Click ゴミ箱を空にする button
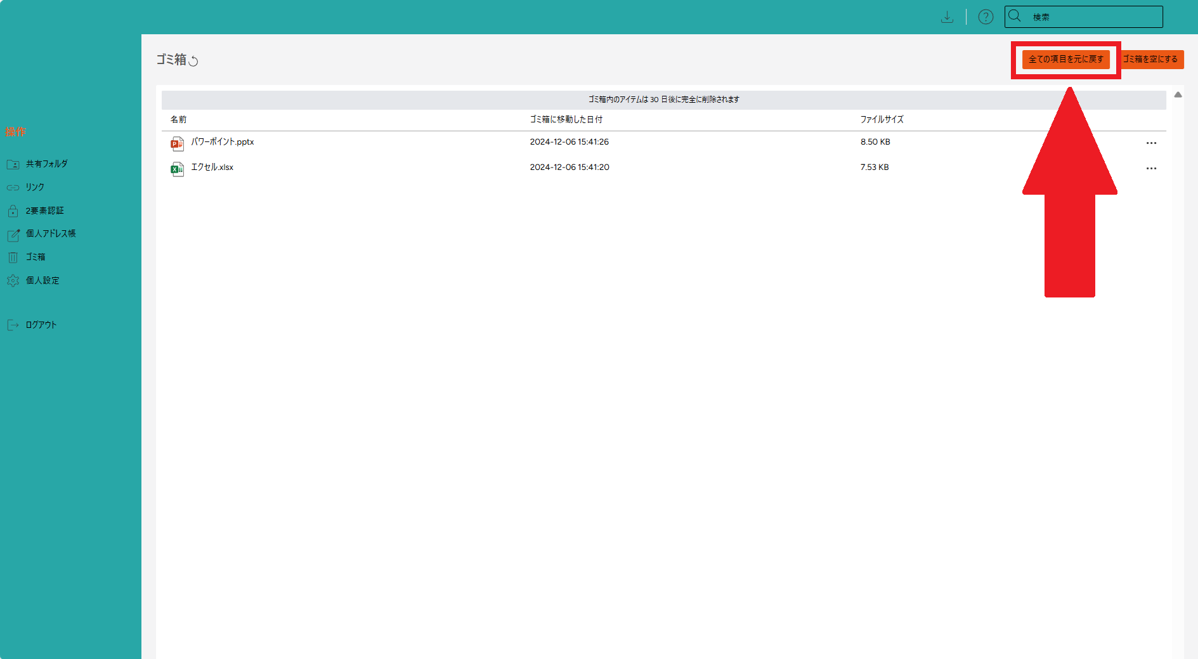This screenshot has height=659, width=1198. click(x=1152, y=59)
